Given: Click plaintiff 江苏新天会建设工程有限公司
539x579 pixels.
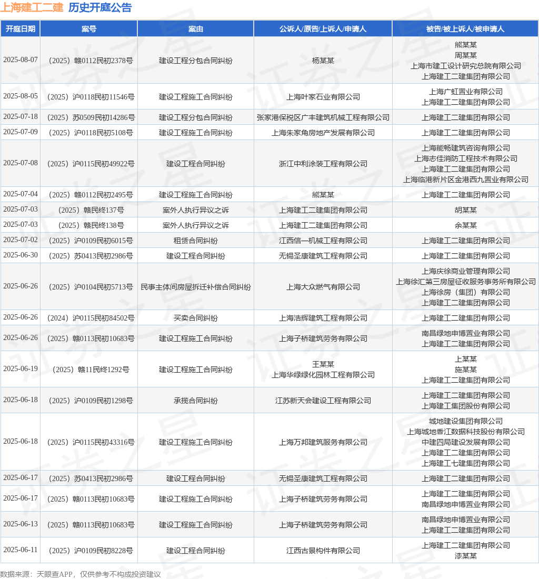Looking at the screenshot, I should [323, 401].
